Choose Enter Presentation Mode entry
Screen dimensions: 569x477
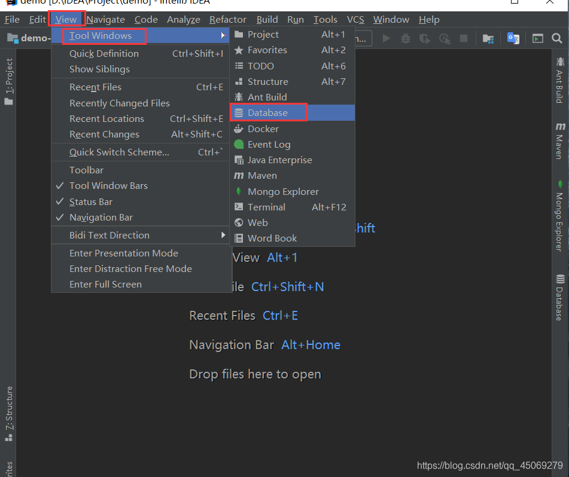(141, 253)
